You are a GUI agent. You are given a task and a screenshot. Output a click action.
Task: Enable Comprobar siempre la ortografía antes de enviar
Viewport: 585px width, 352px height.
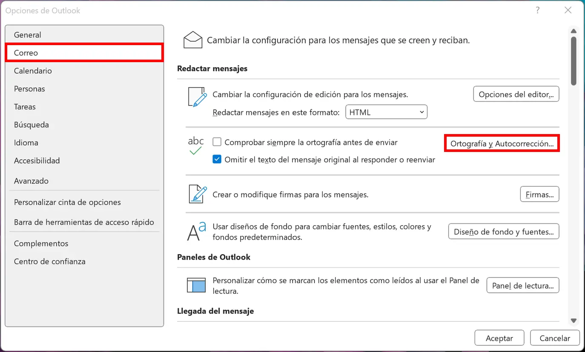217,142
